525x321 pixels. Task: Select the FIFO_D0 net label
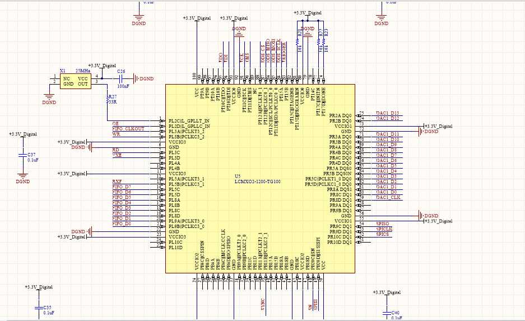(122, 224)
